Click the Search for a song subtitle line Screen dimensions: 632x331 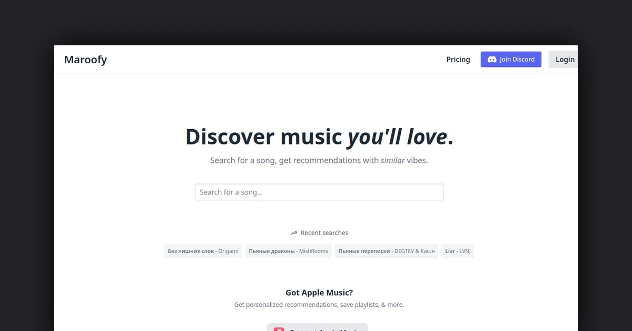[319, 160]
